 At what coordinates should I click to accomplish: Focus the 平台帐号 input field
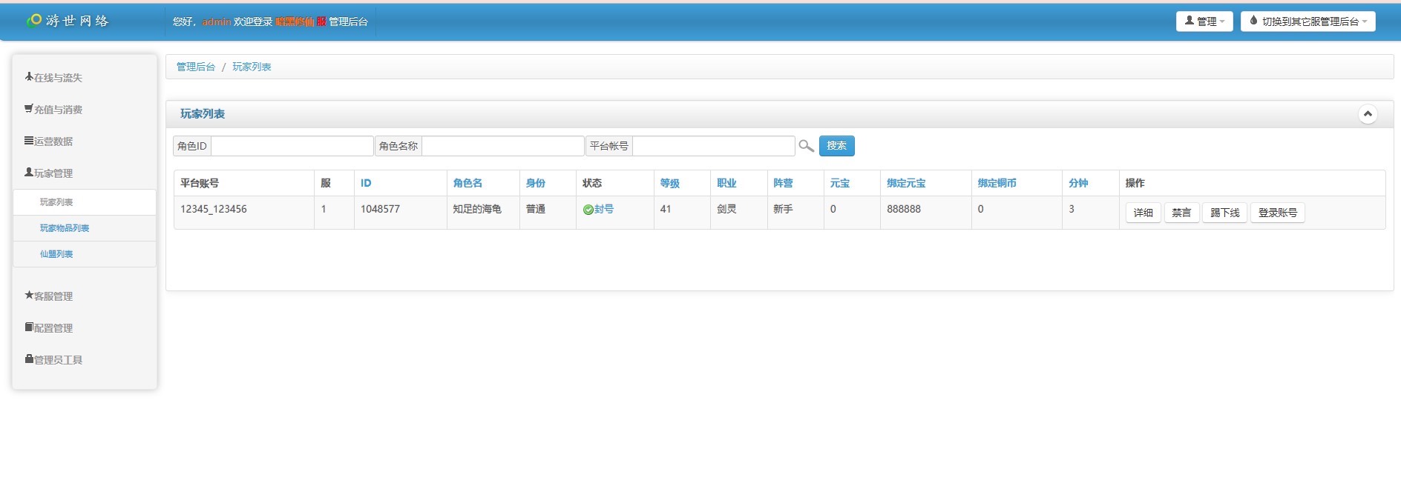713,146
